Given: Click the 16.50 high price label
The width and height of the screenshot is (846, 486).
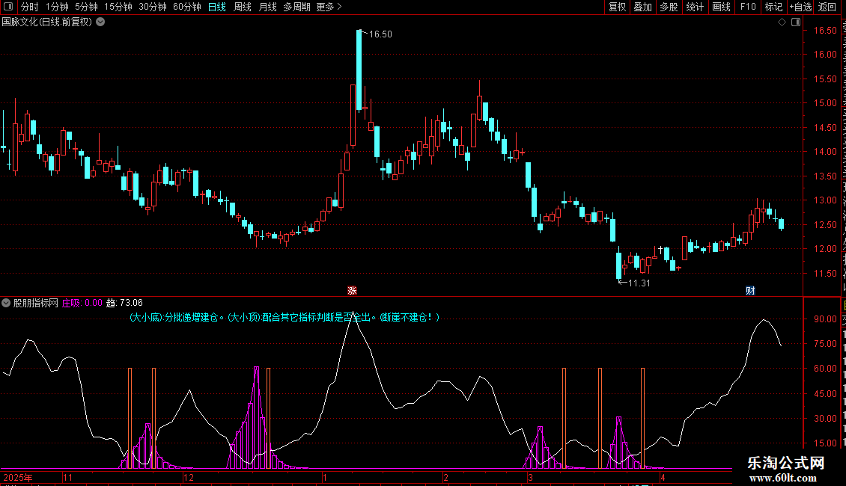Looking at the screenshot, I should click(380, 34).
